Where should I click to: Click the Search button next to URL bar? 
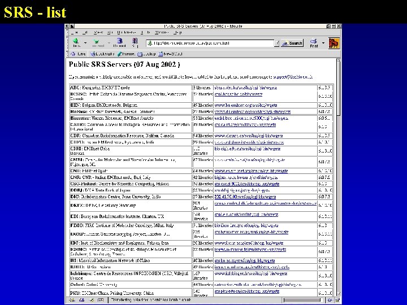pos(292,43)
